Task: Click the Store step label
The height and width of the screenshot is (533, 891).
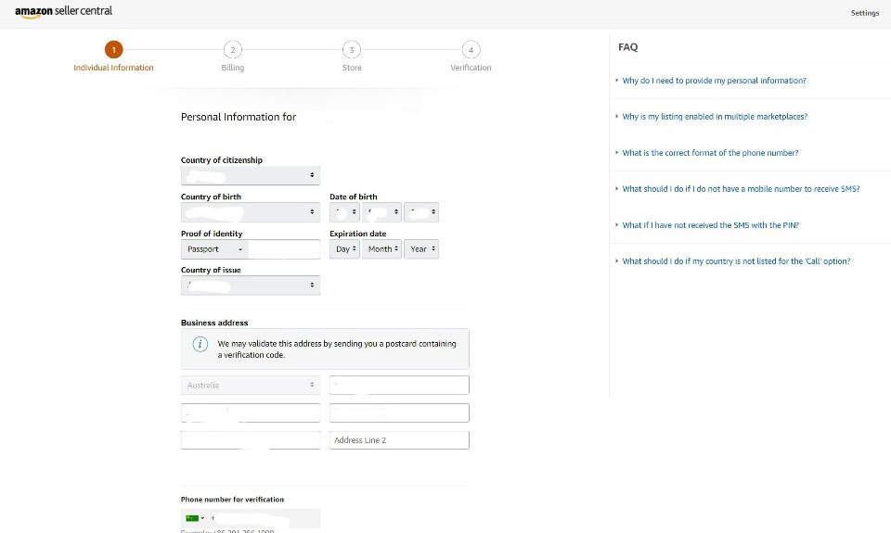Action: pos(352,68)
